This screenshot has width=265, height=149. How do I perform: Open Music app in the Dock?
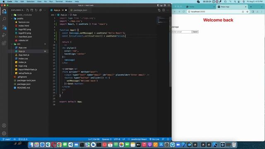(x=144, y=145)
